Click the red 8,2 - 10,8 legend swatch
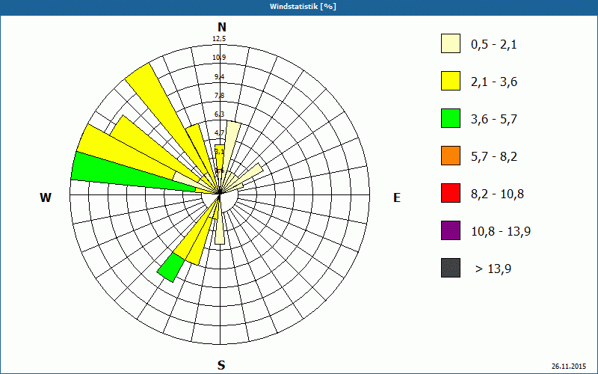The height and width of the screenshot is (374, 598). [x=451, y=193]
